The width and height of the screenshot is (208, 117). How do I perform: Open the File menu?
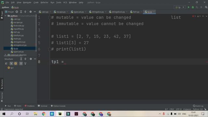7,2
